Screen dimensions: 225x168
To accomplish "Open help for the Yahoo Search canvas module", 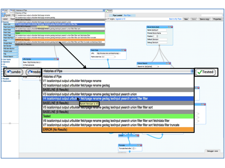I will [x=167, y=63].
